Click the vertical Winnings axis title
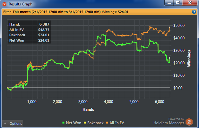This screenshot has height=128, width=199. [189, 58]
